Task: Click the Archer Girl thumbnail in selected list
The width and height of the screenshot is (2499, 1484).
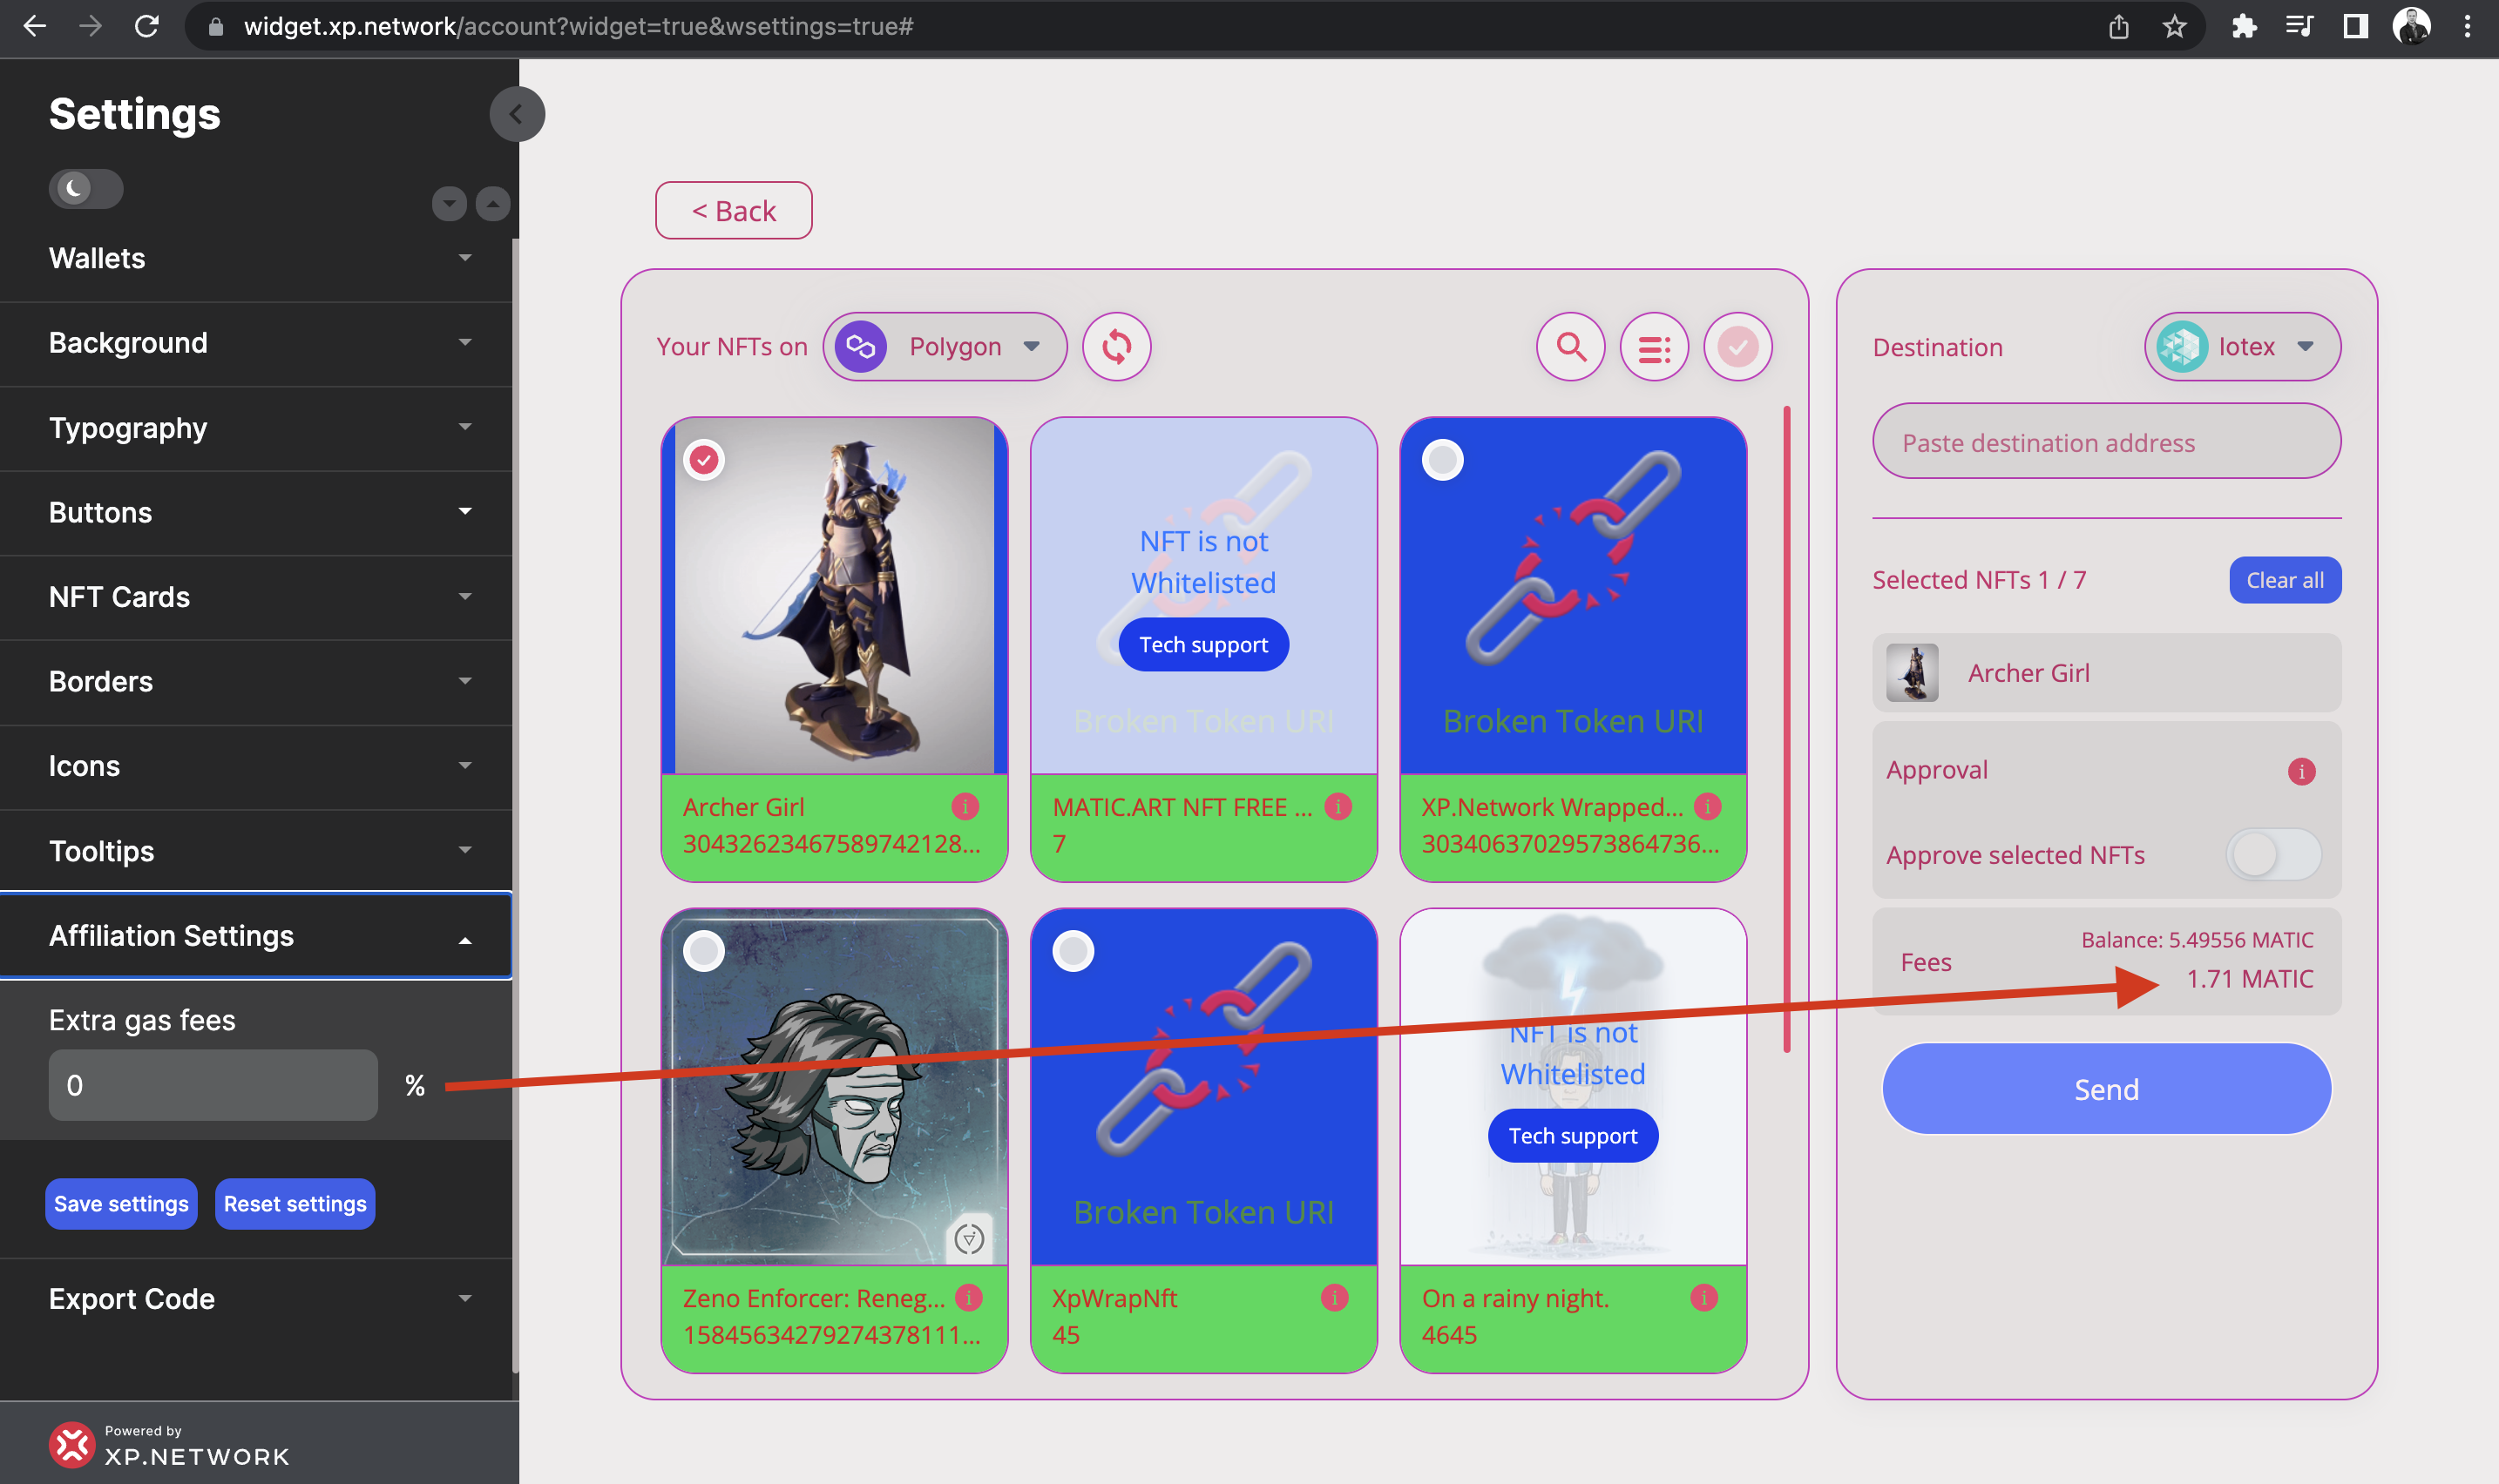Action: point(1912,673)
